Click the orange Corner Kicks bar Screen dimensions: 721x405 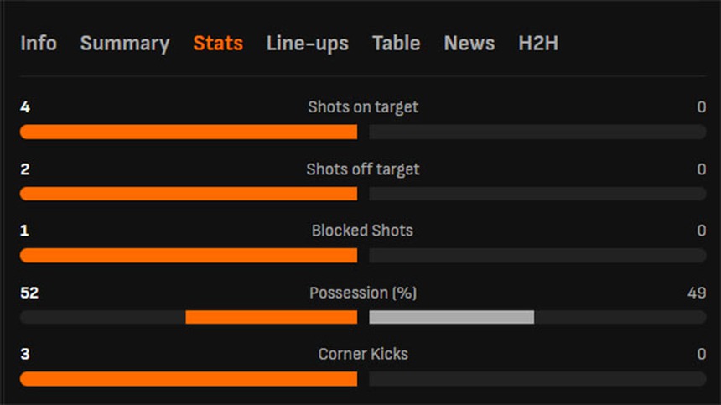[189, 379]
